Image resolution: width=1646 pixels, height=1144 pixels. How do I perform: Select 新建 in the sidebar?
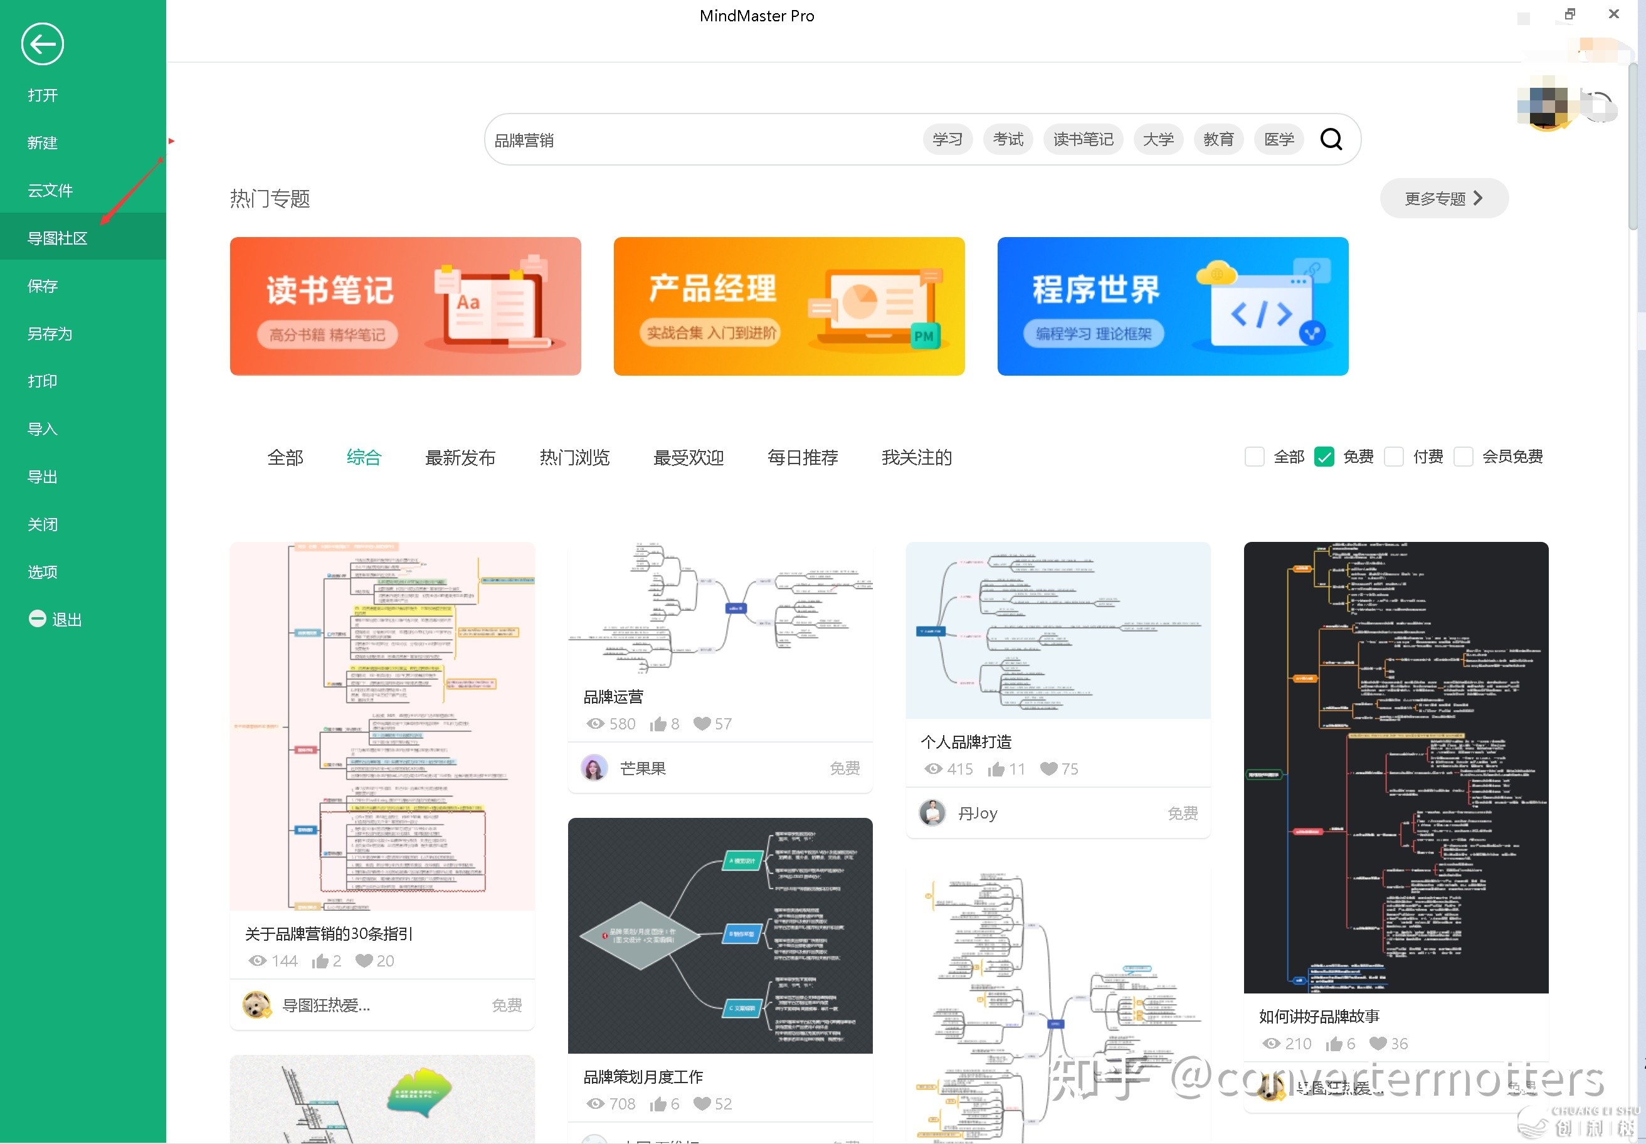(83, 142)
